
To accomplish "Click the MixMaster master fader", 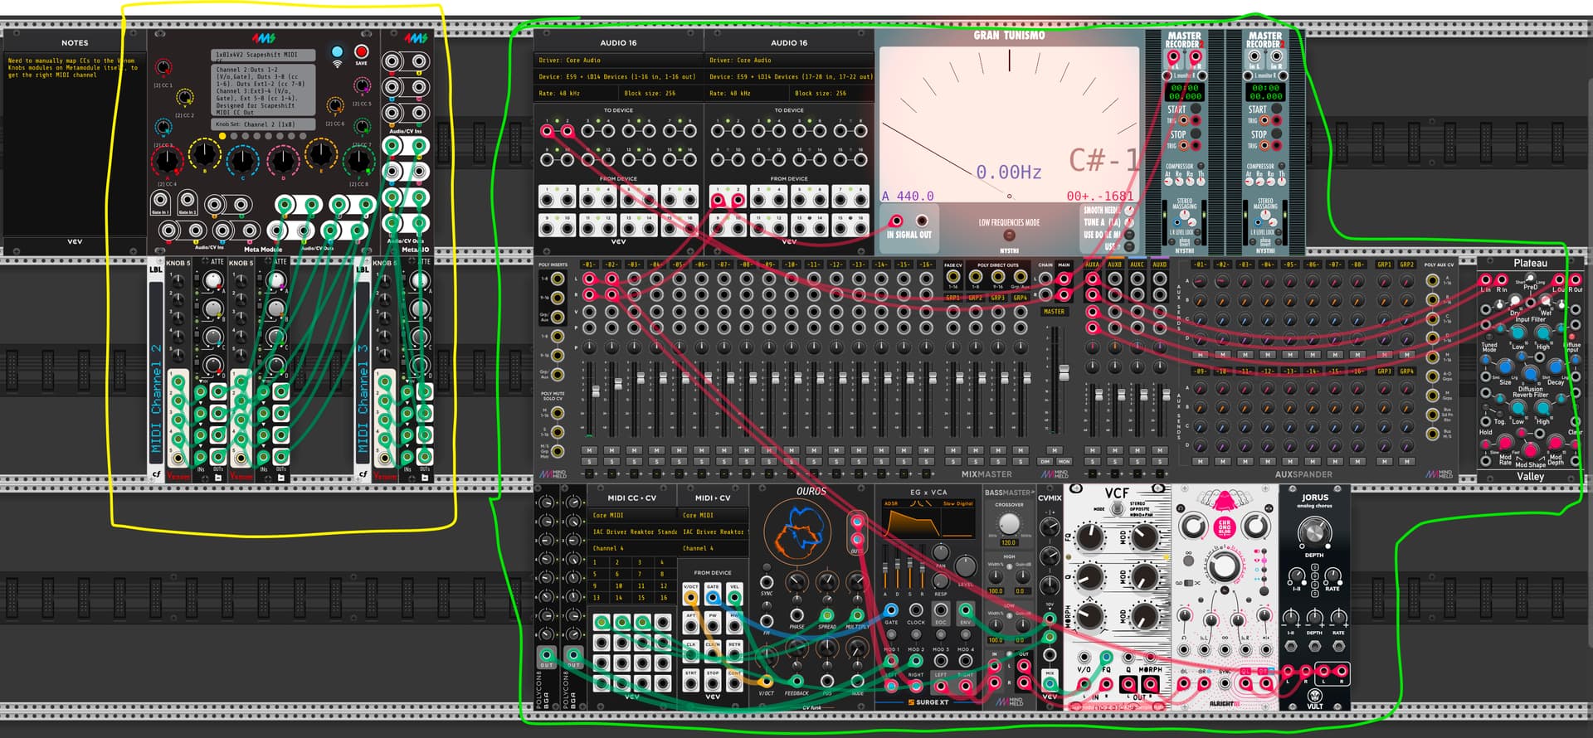I will 1064,373.
